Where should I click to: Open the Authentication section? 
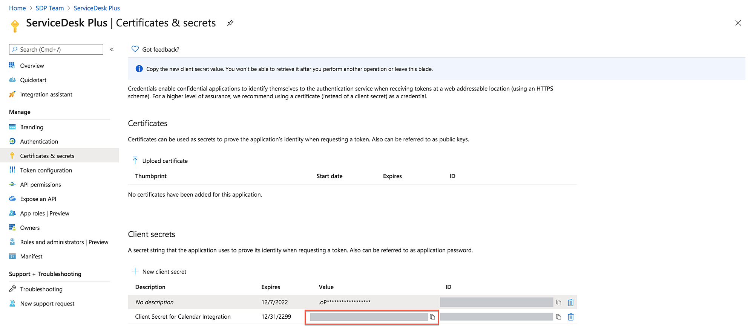(39, 141)
